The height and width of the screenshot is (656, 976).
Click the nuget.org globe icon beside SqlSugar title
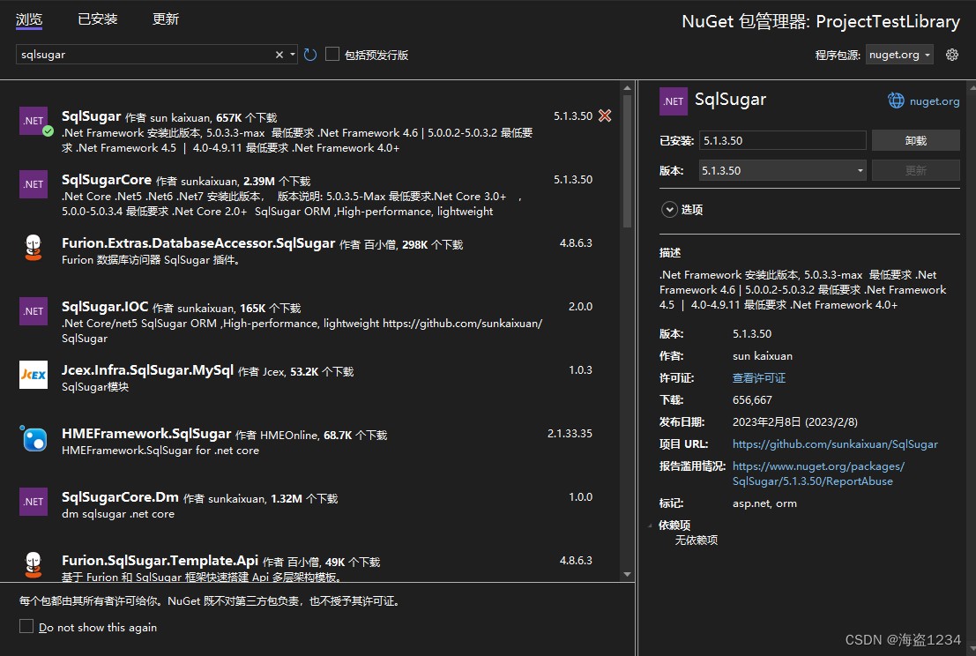click(897, 100)
